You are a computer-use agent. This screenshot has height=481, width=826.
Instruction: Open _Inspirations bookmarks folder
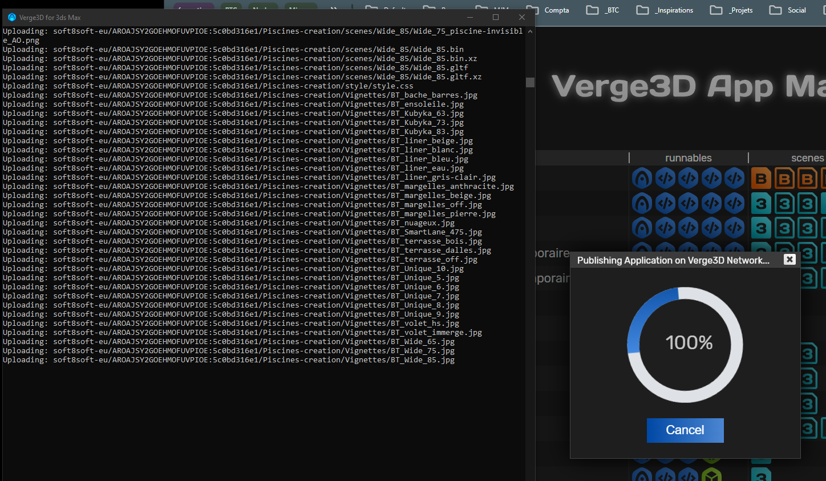point(665,10)
